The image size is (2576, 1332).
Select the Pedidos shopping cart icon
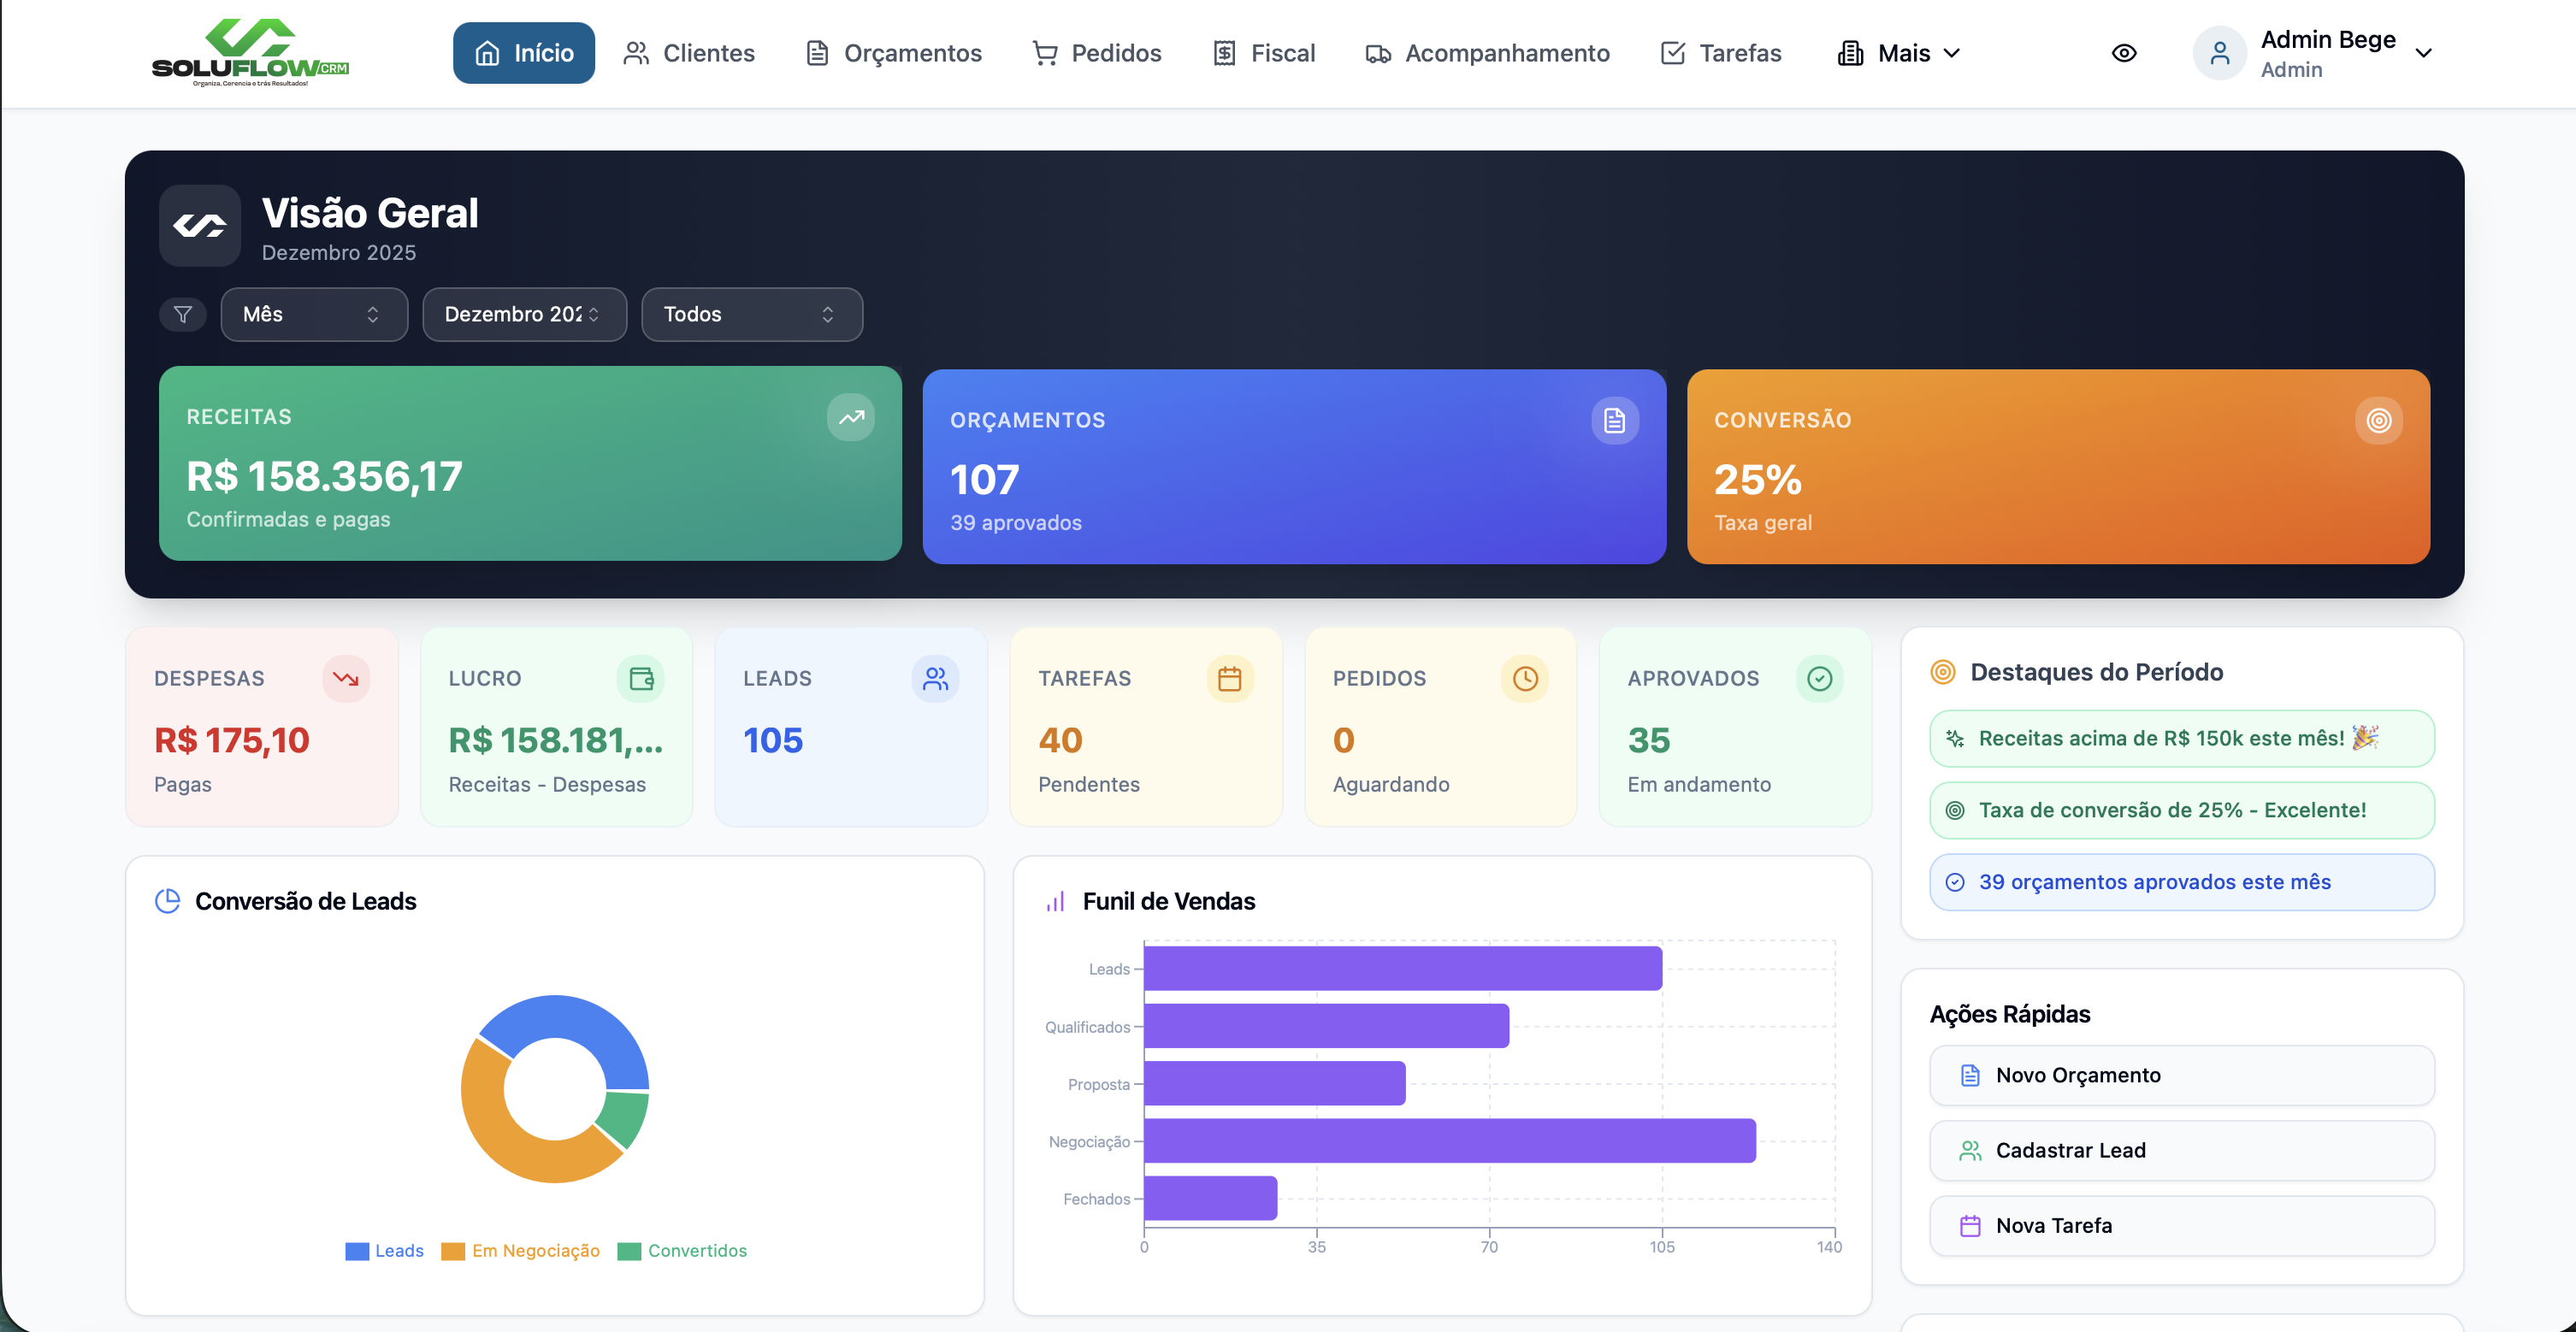click(x=1045, y=53)
